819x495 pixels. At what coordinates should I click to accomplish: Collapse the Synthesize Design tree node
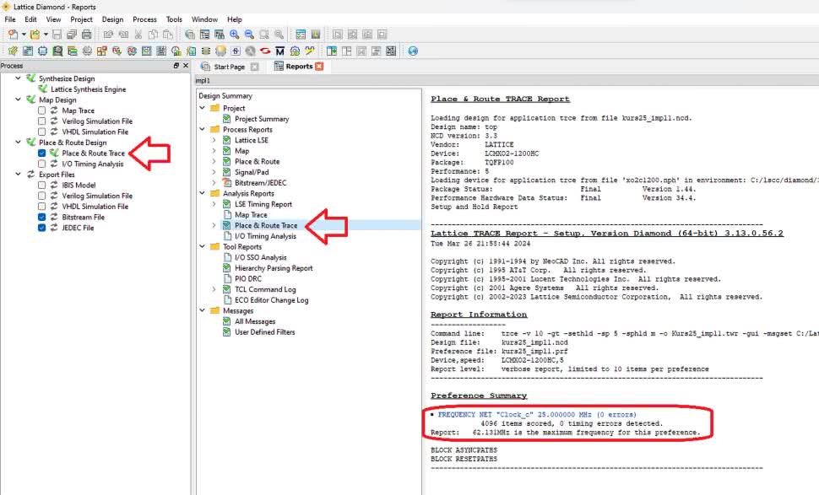(19, 78)
